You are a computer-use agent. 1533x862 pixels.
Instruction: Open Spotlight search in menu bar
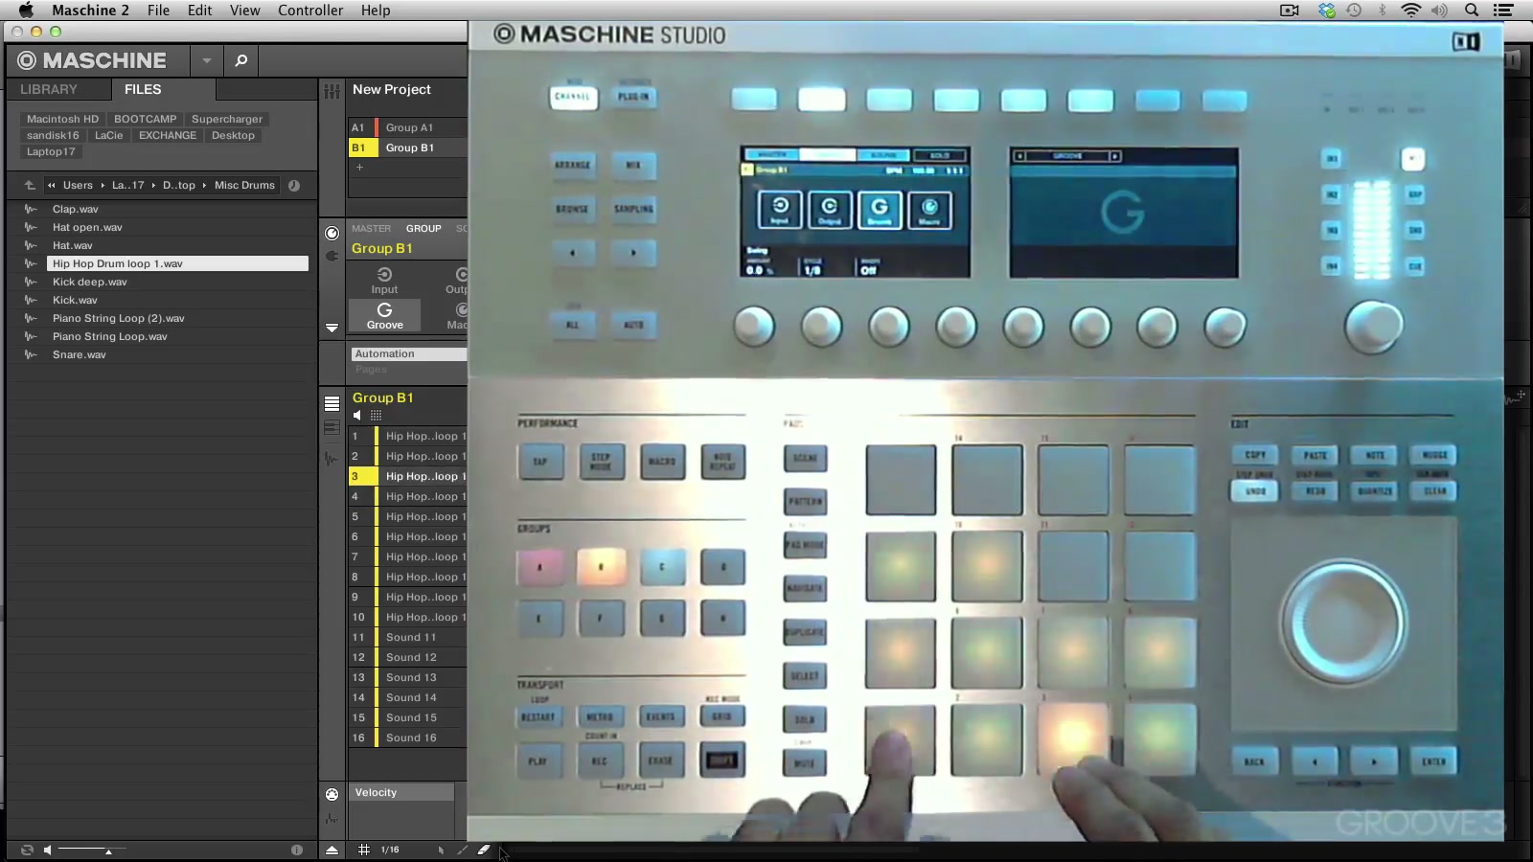tap(1472, 10)
